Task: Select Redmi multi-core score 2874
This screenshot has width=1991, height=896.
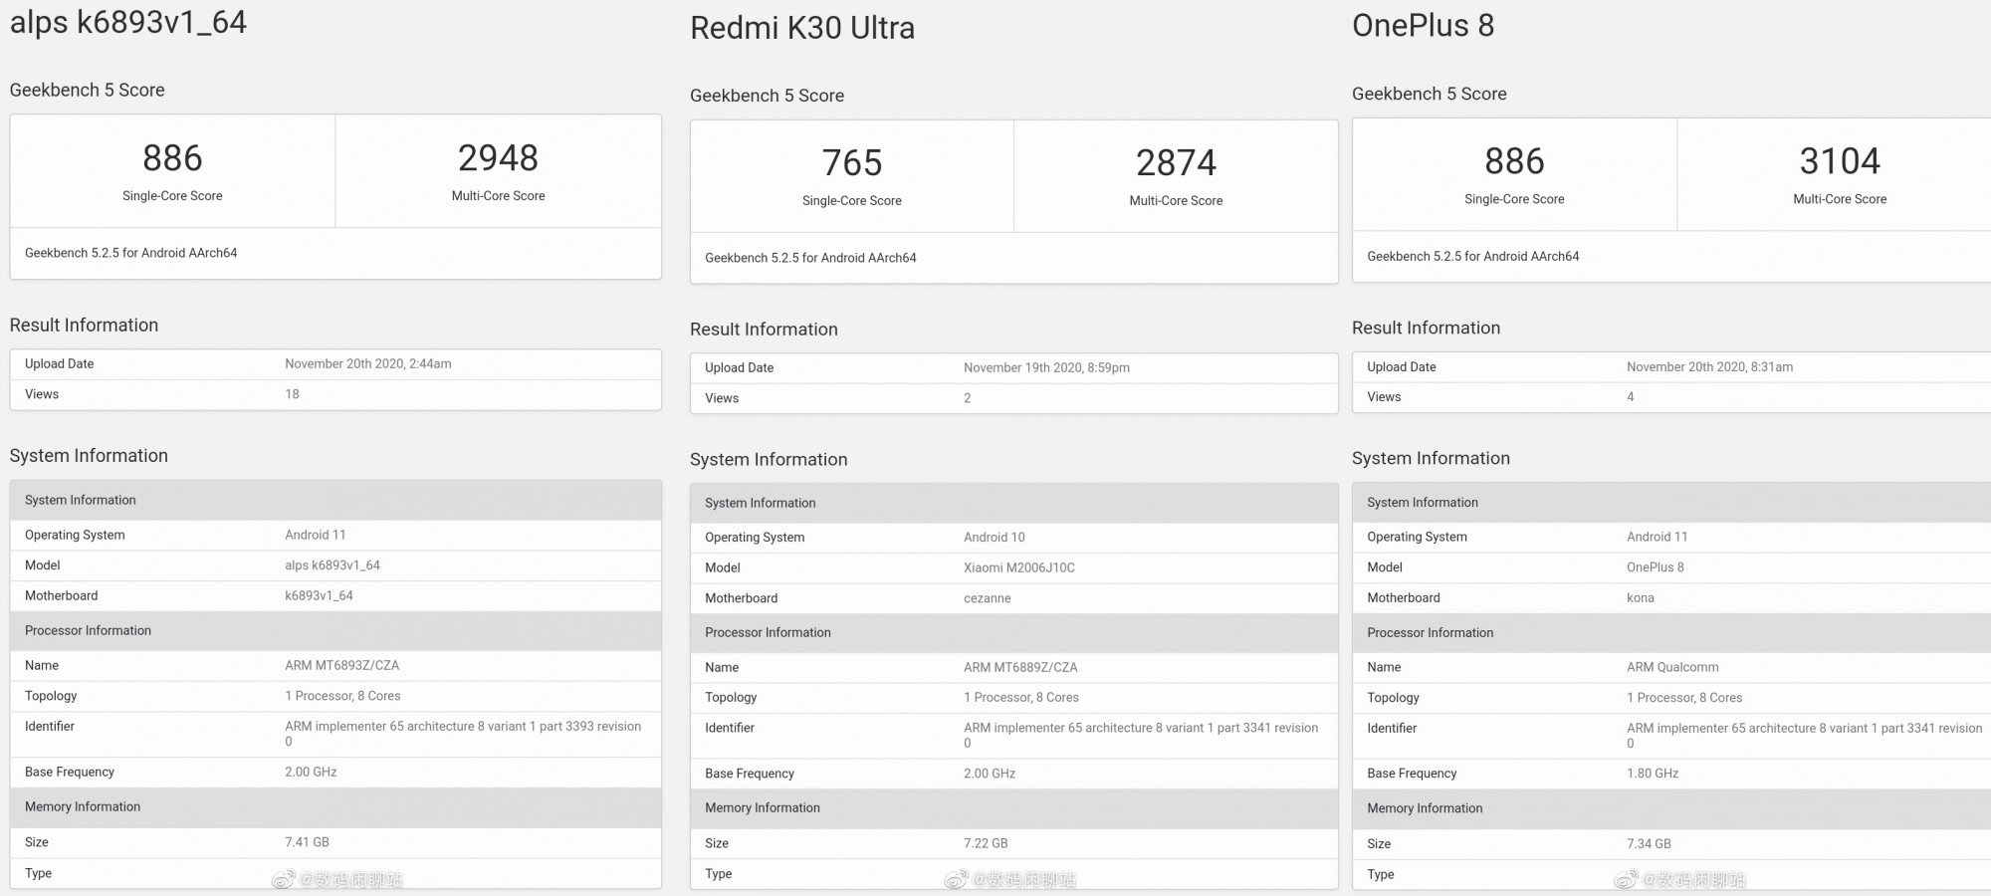Action: coord(1176,163)
